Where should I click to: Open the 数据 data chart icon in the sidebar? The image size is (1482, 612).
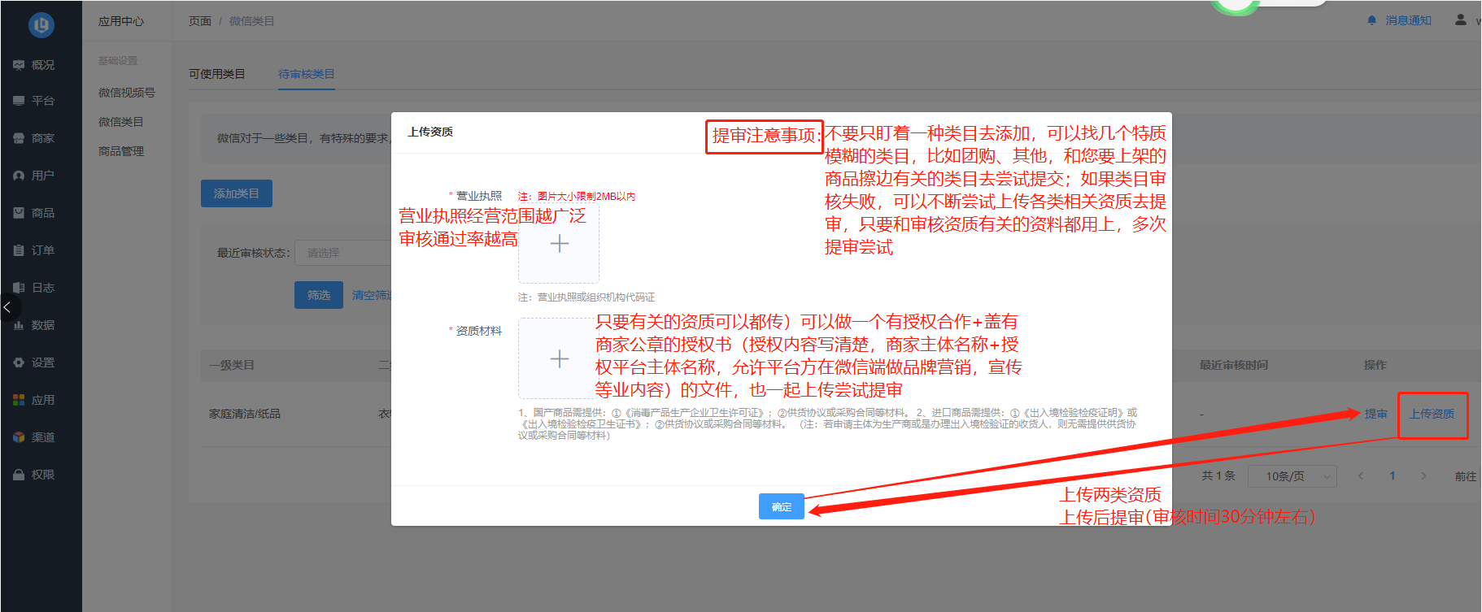pyautogui.click(x=19, y=325)
